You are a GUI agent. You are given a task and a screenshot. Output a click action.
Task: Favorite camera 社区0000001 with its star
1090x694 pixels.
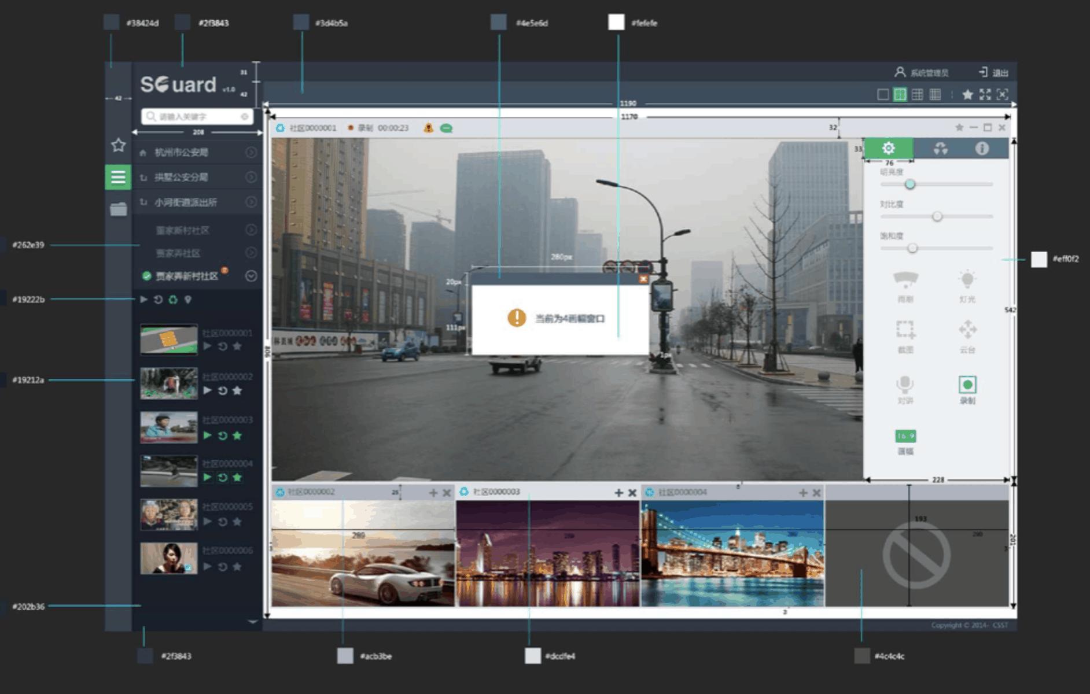(237, 346)
